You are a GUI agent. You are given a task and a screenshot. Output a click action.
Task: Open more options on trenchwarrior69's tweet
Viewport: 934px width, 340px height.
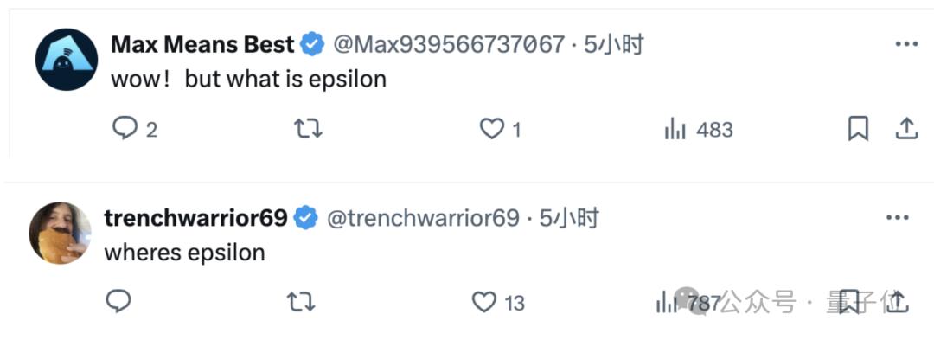point(898,218)
